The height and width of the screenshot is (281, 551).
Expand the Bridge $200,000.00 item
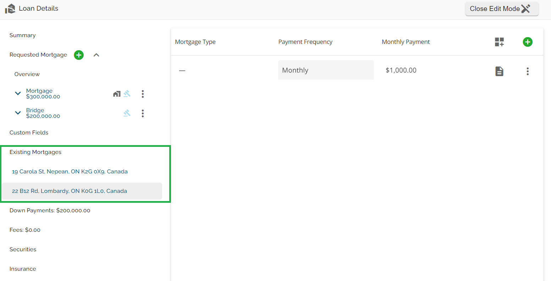18,113
